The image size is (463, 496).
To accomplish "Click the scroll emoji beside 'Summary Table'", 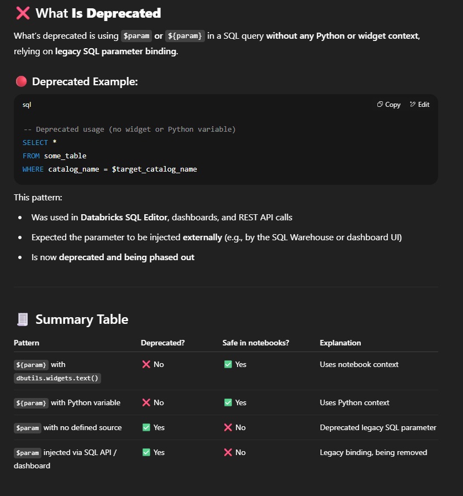I will click(22, 319).
